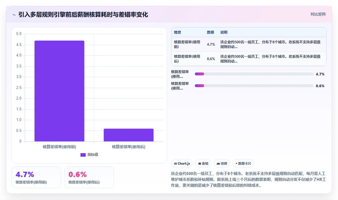
Task: Open the 4.7% data card
Action: (36, 177)
